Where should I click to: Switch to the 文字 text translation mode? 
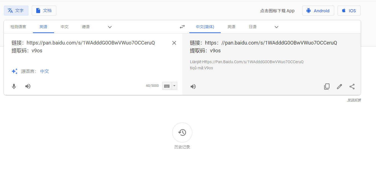click(16, 11)
